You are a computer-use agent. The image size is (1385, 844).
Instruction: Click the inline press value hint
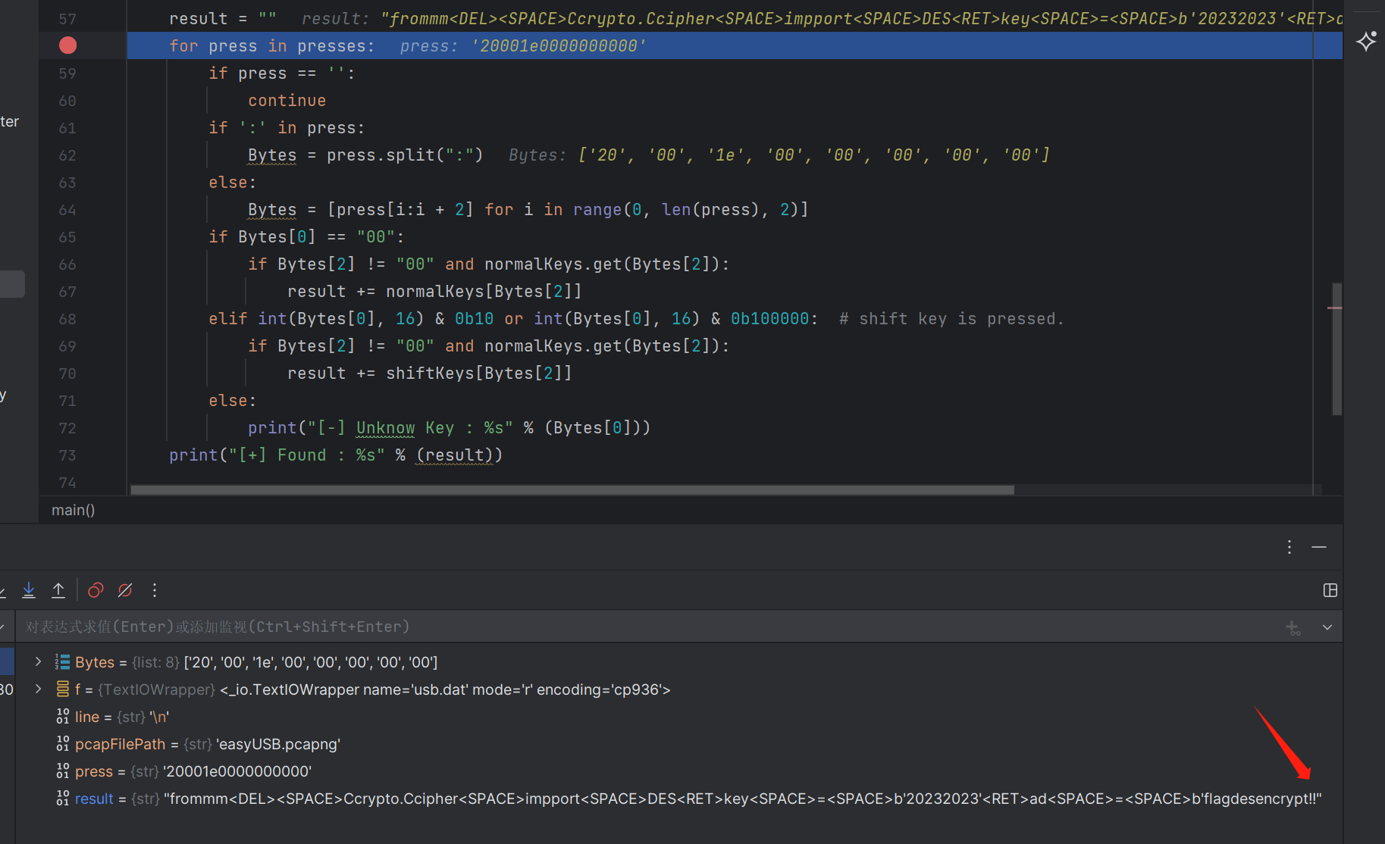(x=523, y=46)
